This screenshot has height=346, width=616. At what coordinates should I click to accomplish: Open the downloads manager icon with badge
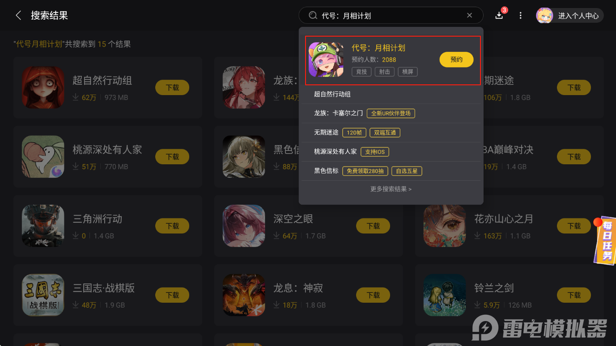tap(499, 15)
